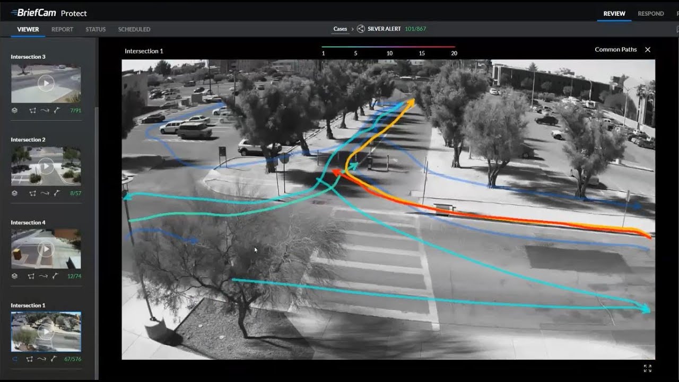Click the share icon beside SILVER ALERT

[361, 29]
